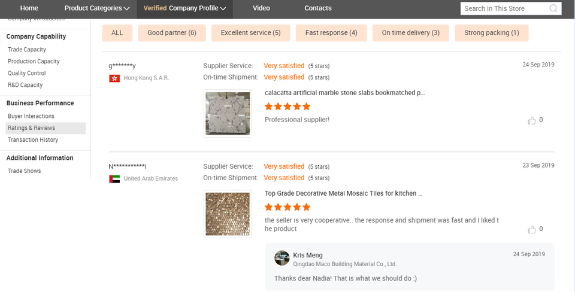The height and width of the screenshot is (292, 575).
Task: Click the five-star rating on mosaic review
Action: click(x=287, y=207)
